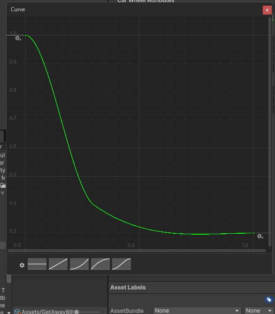
Task: Click the blue asset label tag icon
Action: point(269,299)
